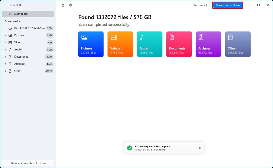Select the Dashboard grid icon

pos(10,14)
